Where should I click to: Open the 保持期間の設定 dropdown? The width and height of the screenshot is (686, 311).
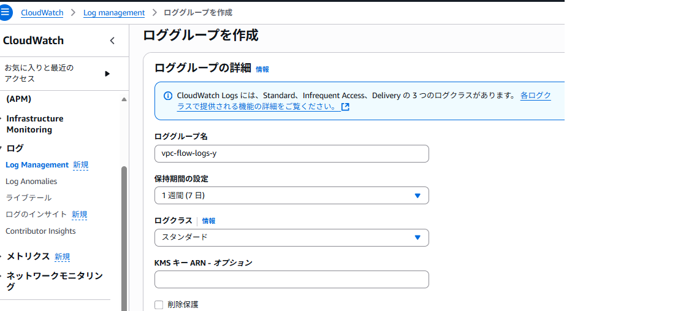291,196
